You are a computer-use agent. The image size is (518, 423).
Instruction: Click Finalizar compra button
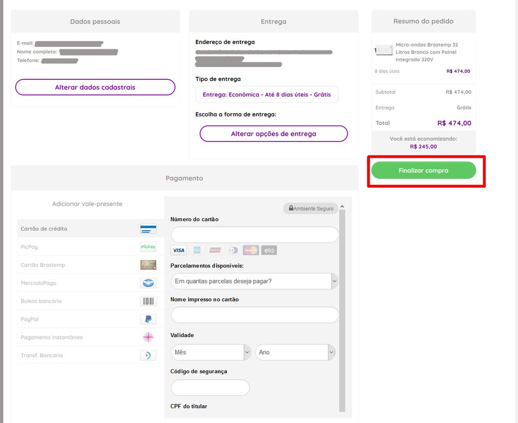click(x=424, y=171)
